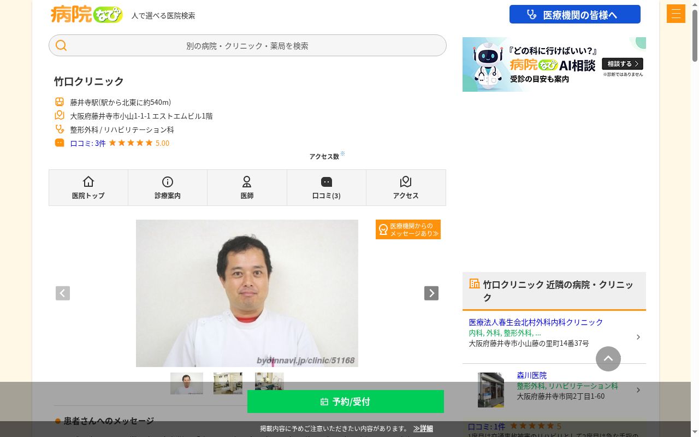Select the 診療案内 tab
The width and height of the screenshot is (699, 437).
point(168,187)
